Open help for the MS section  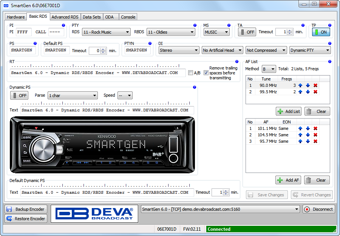(229, 25)
